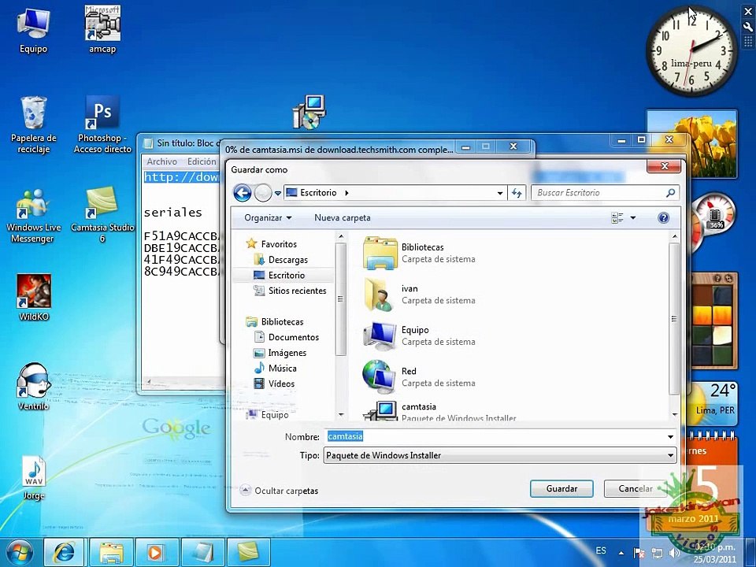Select Camtasia Studio 6 desktop shortcut
Viewport: 756px width, 567px height.
[x=102, y=215]
